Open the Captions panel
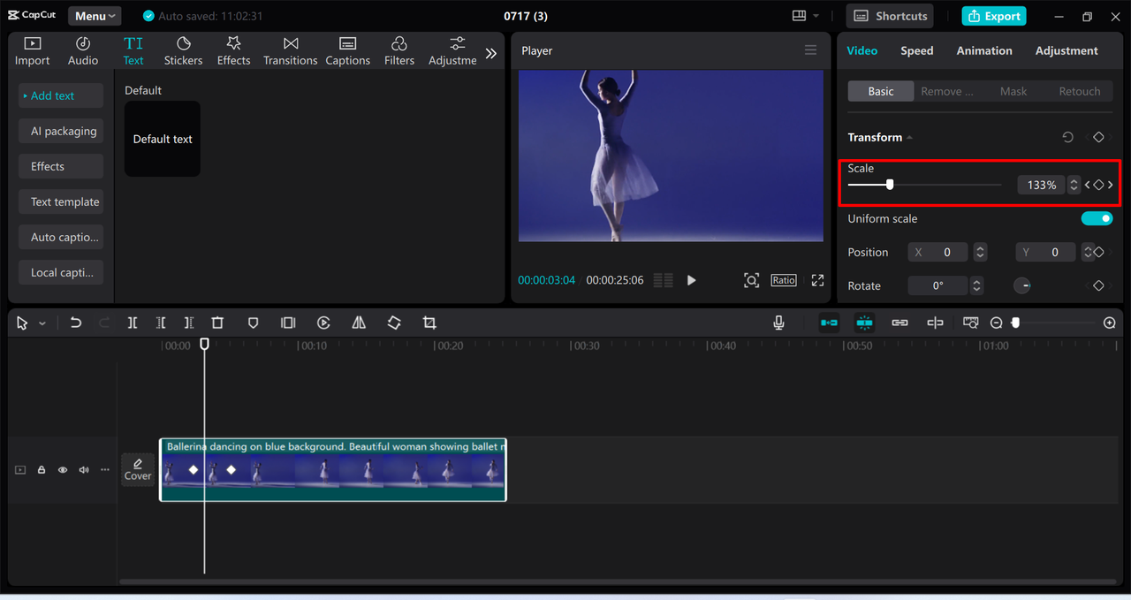Screen dimensions: 1131x600 click(347, 51)
